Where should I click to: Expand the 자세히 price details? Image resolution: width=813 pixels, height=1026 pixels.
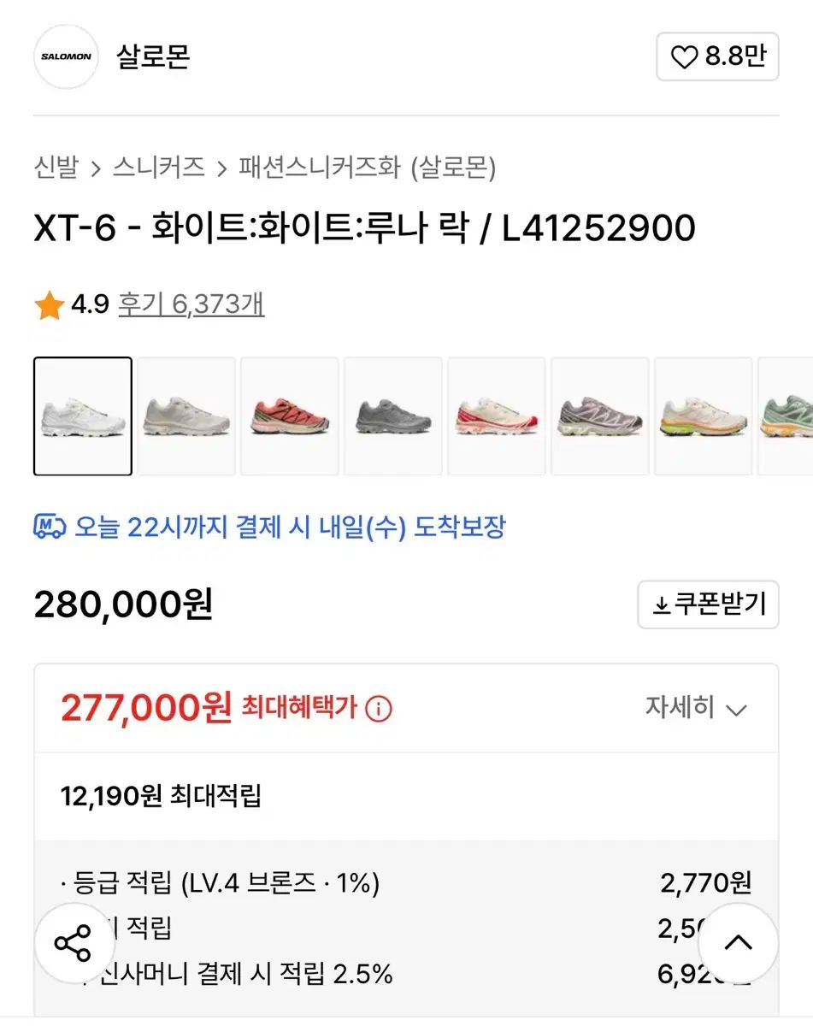click(696, 709)
